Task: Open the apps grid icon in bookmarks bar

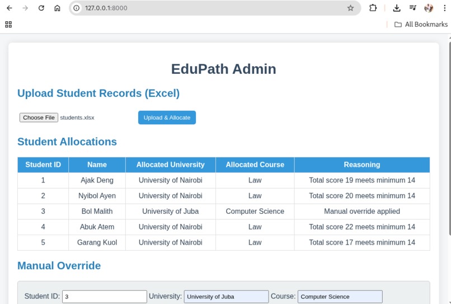Action: [8, 25]
